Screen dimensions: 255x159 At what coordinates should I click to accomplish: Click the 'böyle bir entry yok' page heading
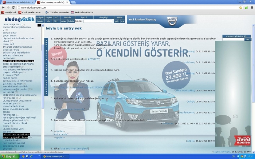click(64, 28)
